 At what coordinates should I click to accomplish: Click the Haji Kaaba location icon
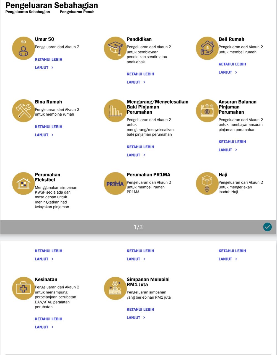tap(207, 184)
